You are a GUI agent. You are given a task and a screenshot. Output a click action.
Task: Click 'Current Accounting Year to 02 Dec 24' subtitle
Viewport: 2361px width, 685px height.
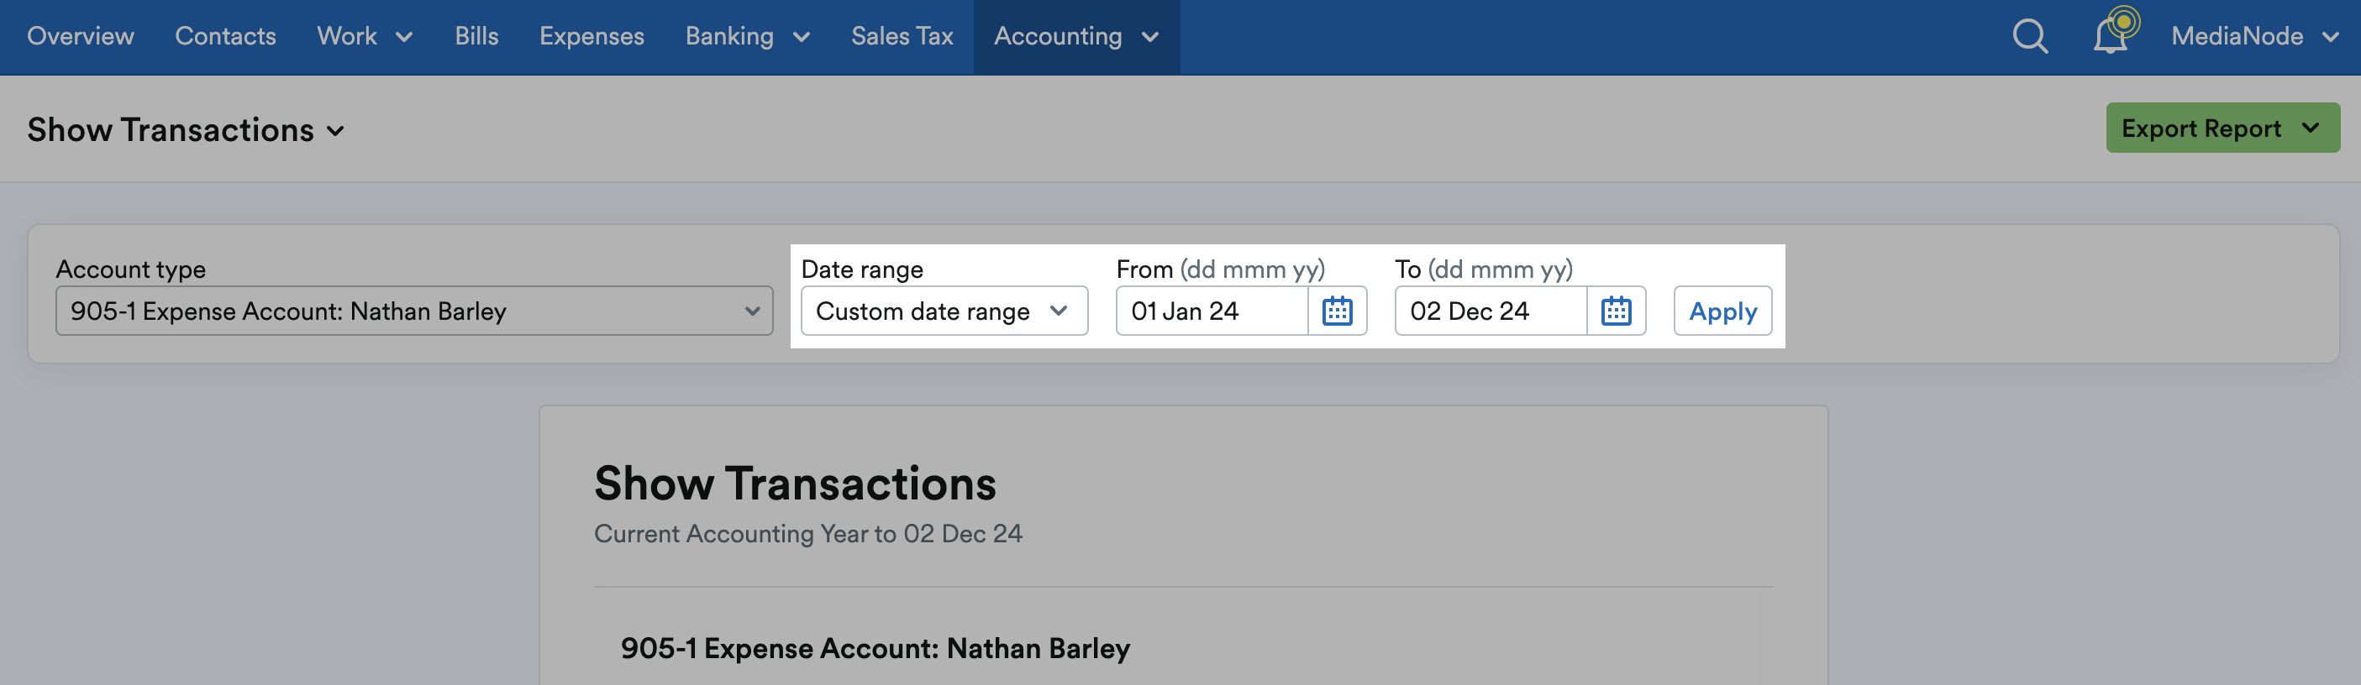tap(807, 534)
